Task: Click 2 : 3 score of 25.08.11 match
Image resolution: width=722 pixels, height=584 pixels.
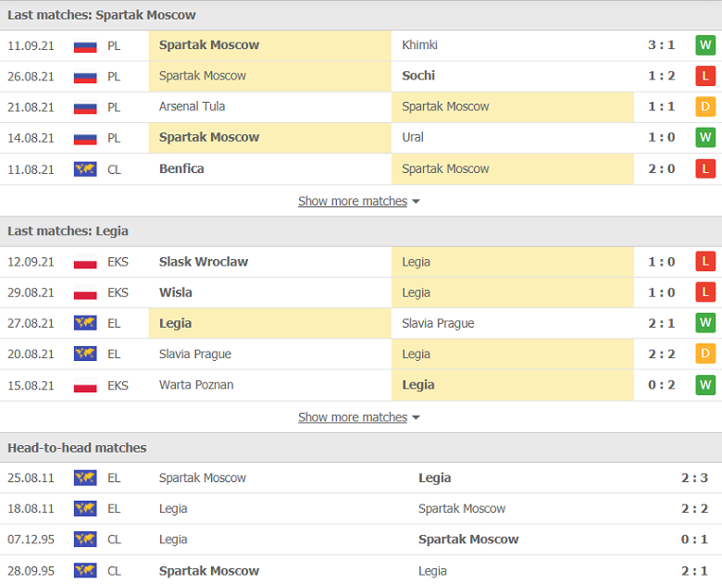Action: click(694, 478)
